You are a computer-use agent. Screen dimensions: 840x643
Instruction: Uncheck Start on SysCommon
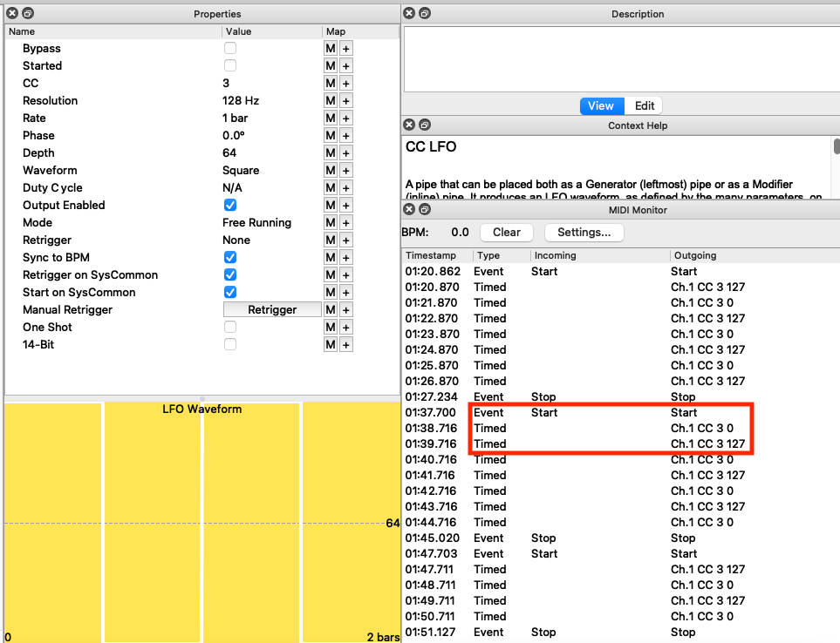(230, 292)
